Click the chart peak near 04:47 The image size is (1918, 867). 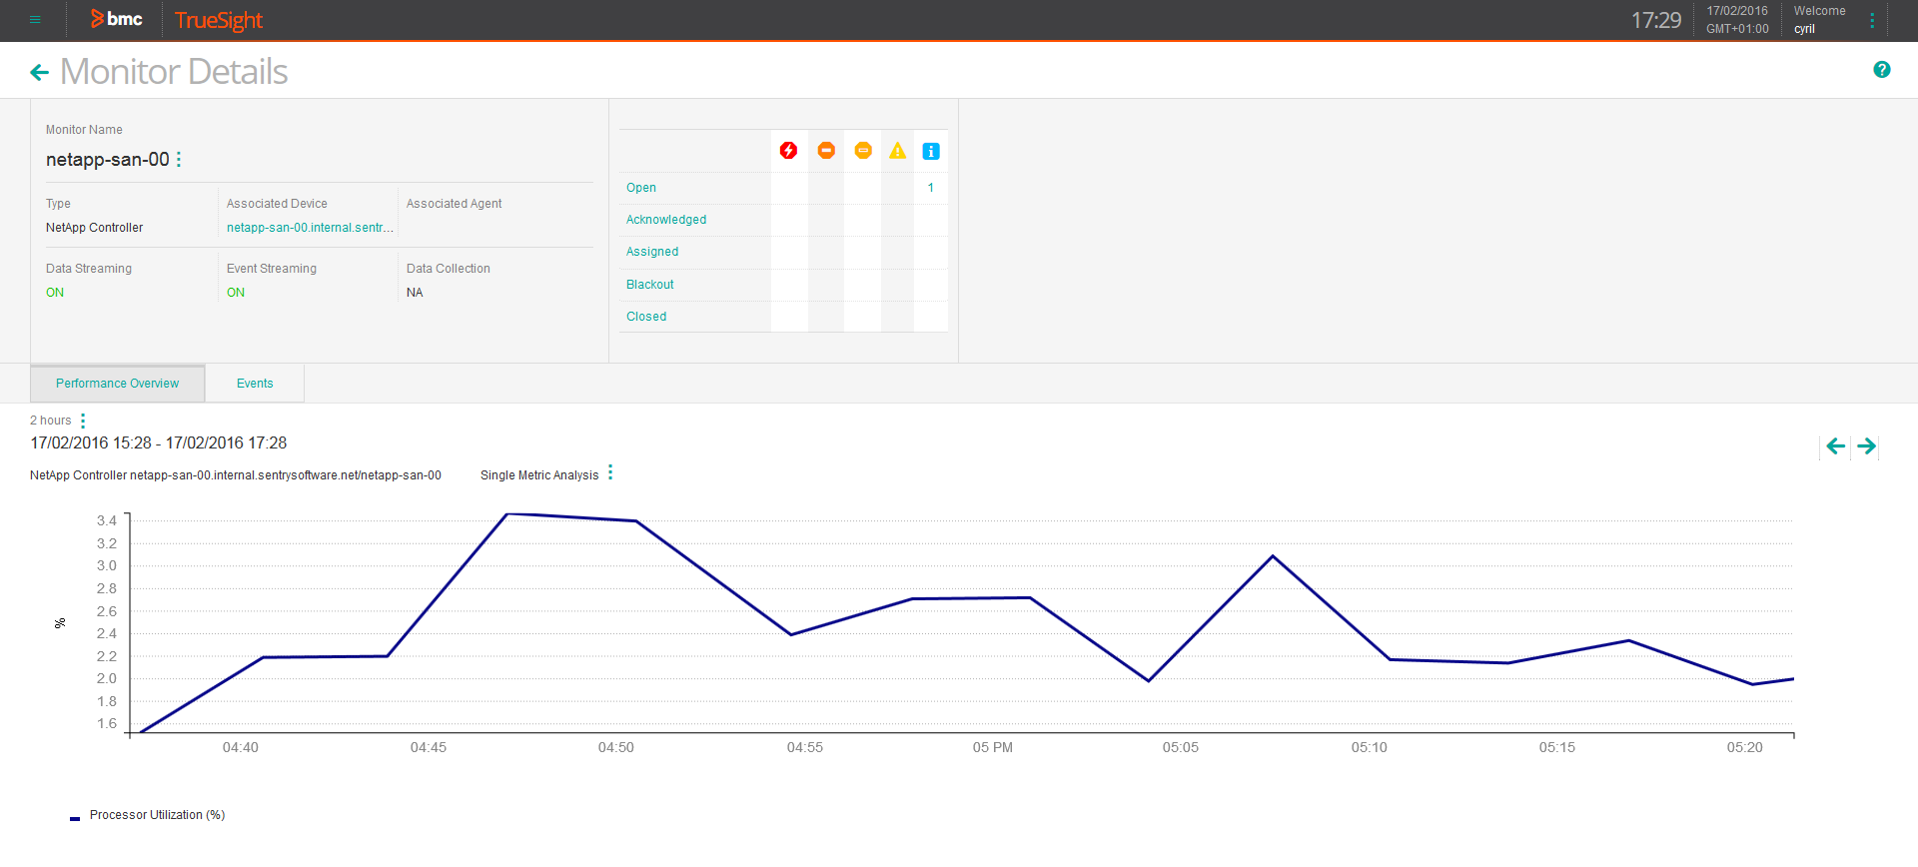507,513
